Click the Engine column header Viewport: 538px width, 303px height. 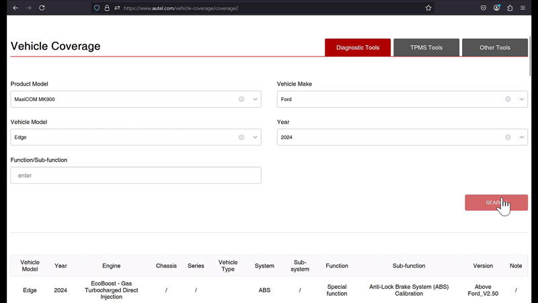[111, 266]
